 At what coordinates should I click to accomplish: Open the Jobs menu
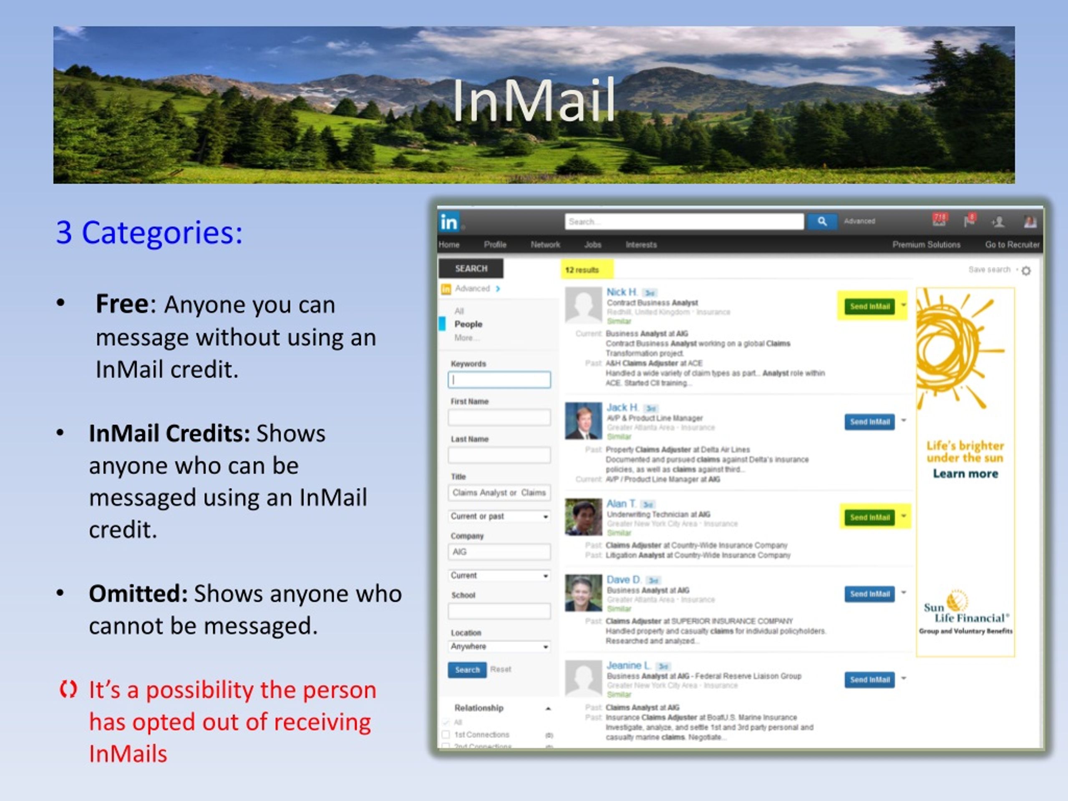coord(592,245)
